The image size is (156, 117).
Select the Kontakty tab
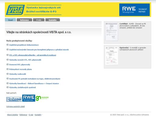(52, 20)
